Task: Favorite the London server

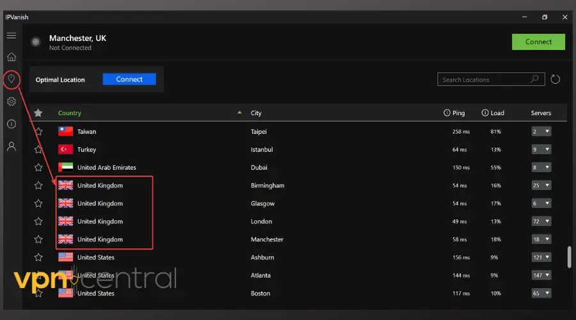Action: click(x=38, y=221)
